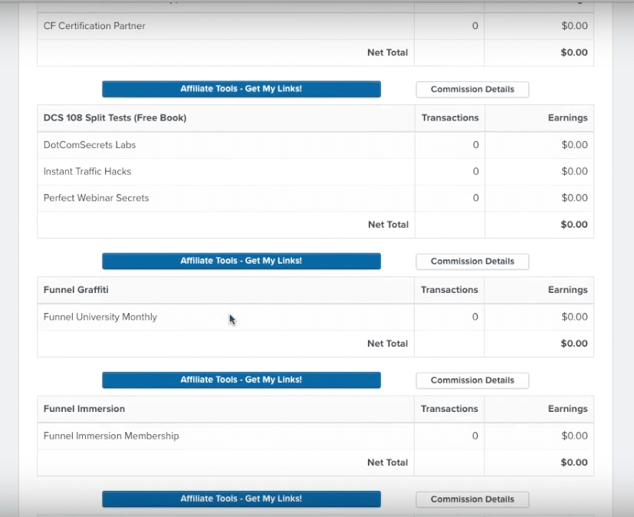Click earnings amount for Funnel Immersion Membership
The height and width of the screenshot is (517, 634).
coord(574,436)
